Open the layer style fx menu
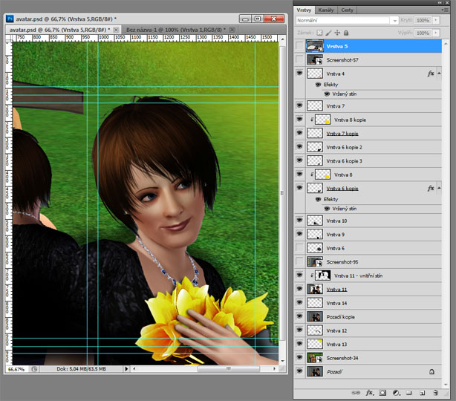 pyautogui.click(x=369, y=391)
